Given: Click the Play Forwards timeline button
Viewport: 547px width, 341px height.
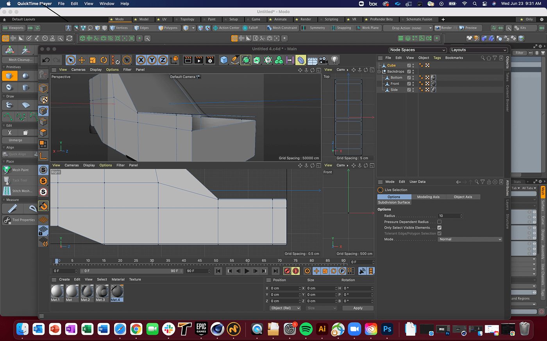Looking at the screenshot, I should pyautogui.click(x=247, y=271).
